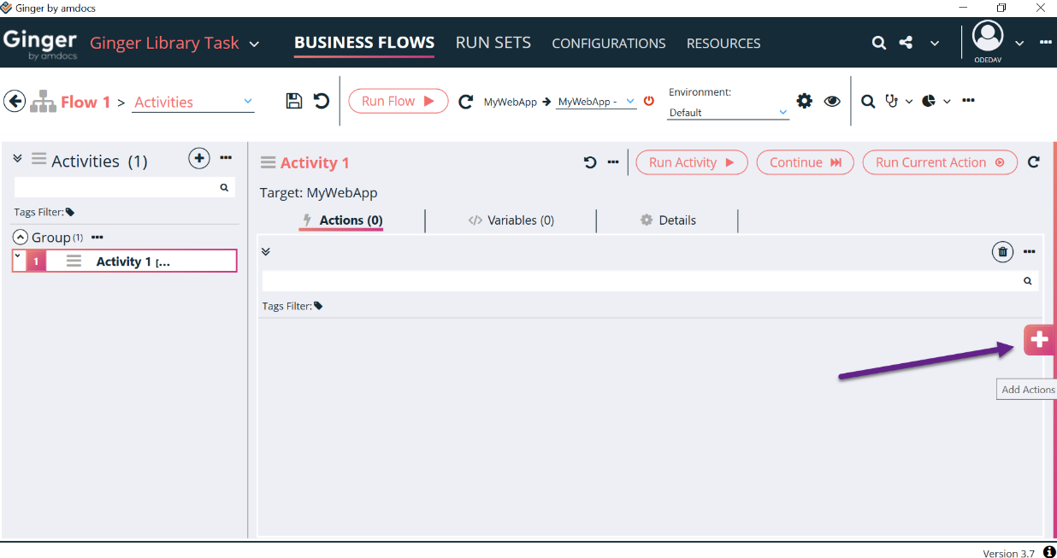Open the Activities view dropdown
The height and width of the screenshot is (558, 1057).
(248, 101)
